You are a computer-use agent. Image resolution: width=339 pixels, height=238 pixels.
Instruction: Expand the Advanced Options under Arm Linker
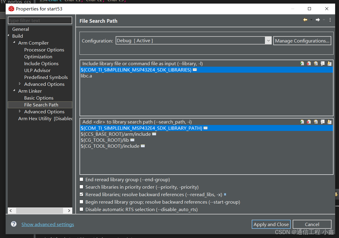coord(20,112)
